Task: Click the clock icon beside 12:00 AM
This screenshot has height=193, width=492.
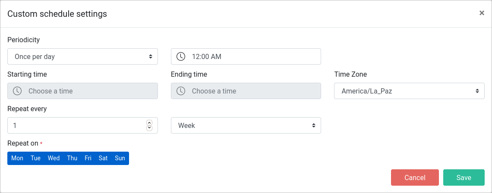Action: pyautogui.click(x=181, y=56)
